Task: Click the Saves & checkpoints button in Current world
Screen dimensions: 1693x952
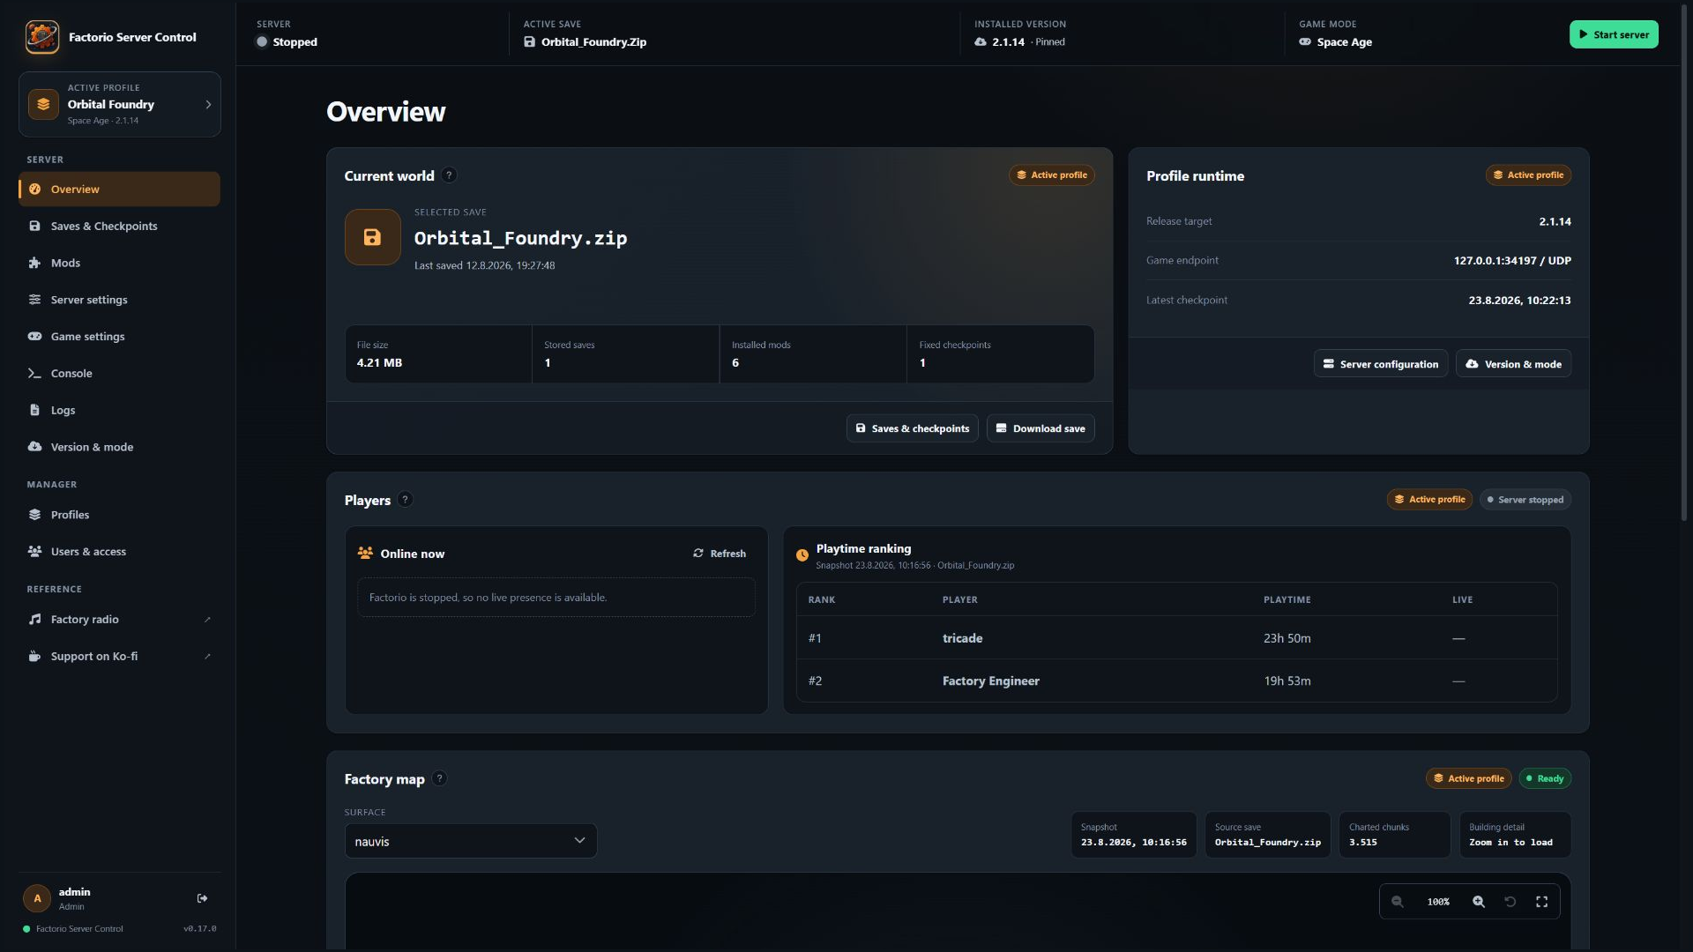Action: point(912,428)
